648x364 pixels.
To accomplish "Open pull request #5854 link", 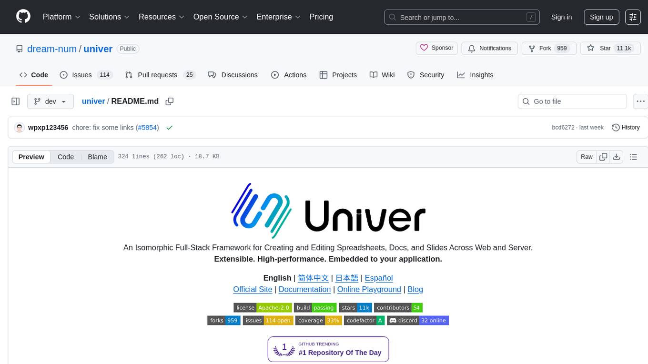I will point(147,128).
